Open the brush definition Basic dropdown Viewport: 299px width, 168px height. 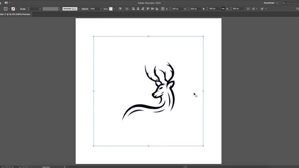(x=79, y=9)
